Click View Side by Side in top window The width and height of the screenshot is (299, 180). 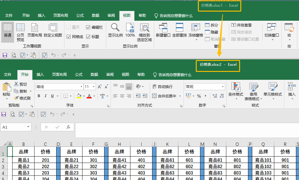241,25
